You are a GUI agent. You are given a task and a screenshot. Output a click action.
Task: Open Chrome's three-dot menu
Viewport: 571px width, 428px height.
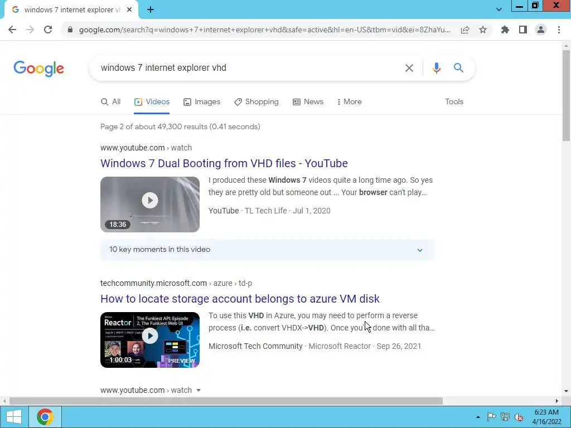point(559,30)
